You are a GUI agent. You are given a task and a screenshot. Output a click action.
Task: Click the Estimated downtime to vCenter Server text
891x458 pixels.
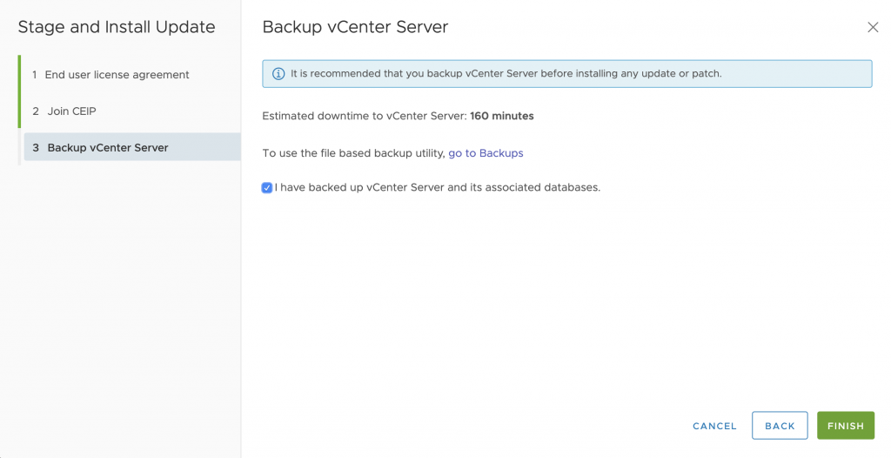(x=365, y=116)
